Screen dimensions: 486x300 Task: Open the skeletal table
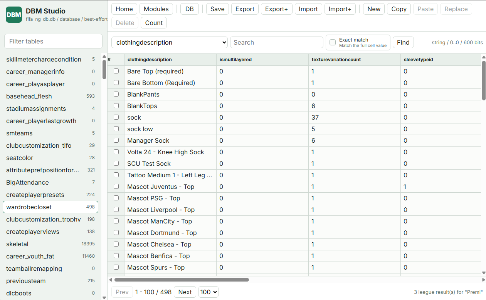pyautogui.click(x=50, y=244)
